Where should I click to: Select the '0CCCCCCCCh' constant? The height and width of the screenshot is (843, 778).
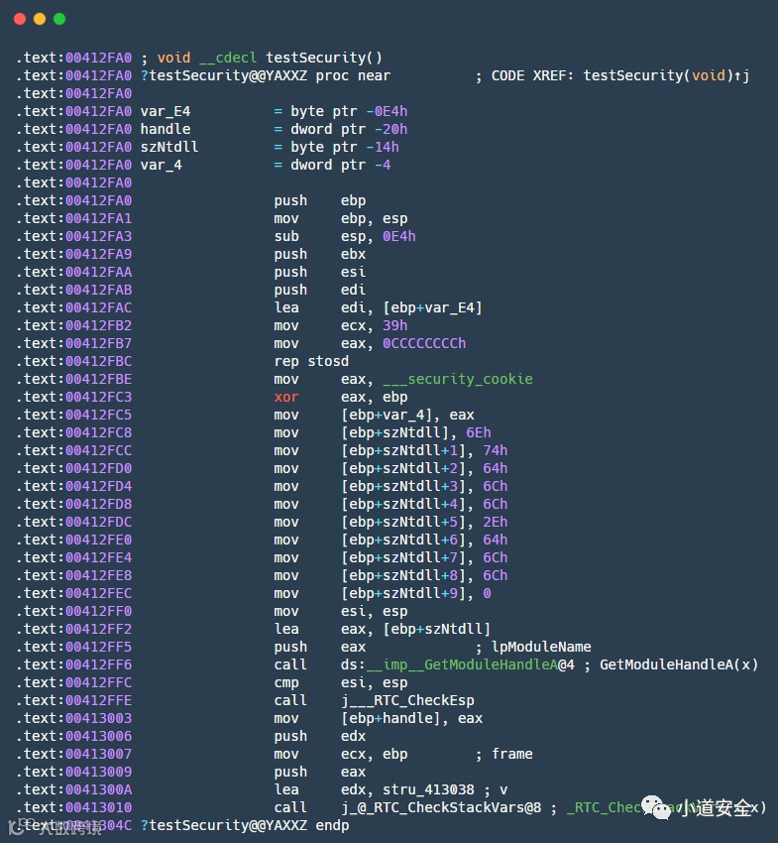point(424,343)
